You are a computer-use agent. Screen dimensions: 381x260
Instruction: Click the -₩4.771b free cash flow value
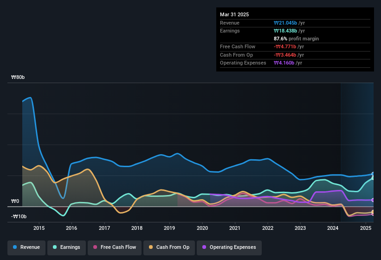285,46
